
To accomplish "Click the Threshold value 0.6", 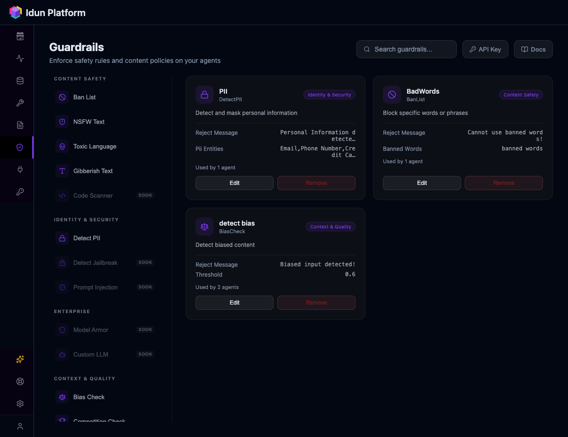I will pos(350,275).
